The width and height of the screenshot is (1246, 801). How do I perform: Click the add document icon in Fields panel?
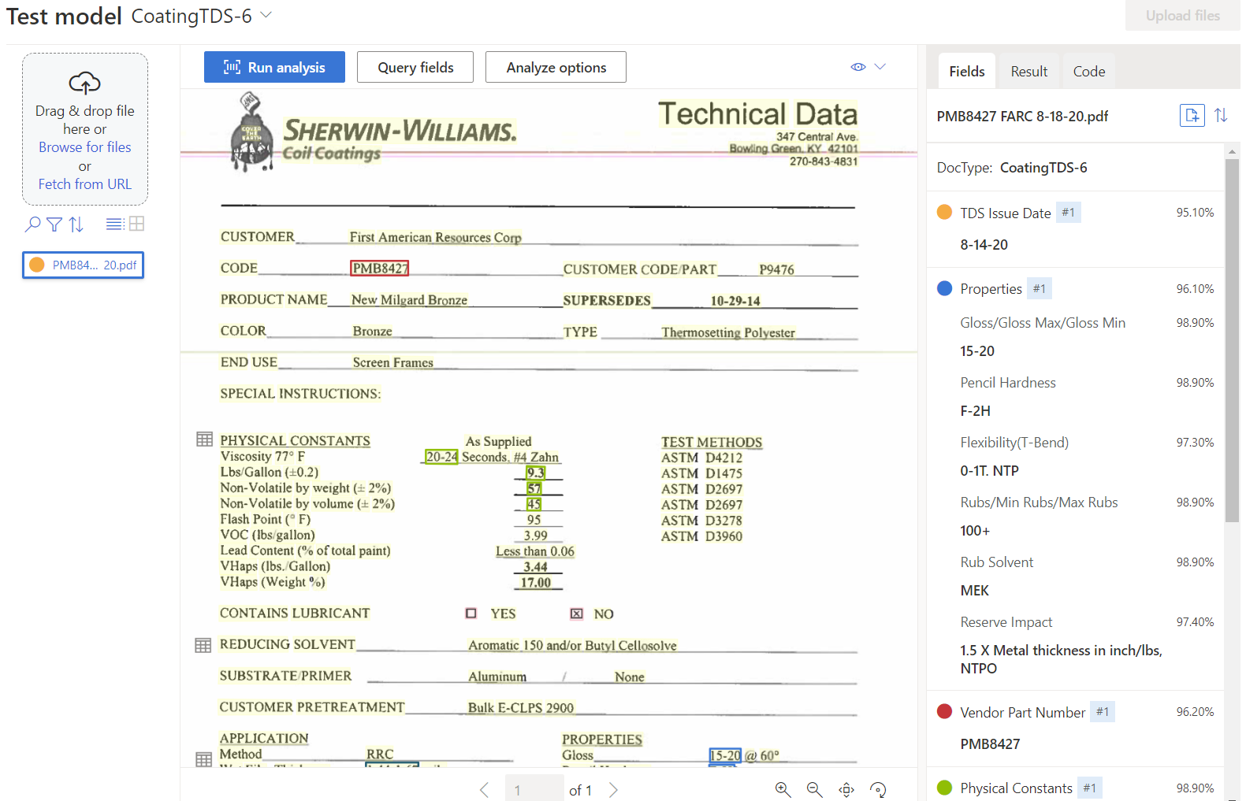tap(1192, 115)
